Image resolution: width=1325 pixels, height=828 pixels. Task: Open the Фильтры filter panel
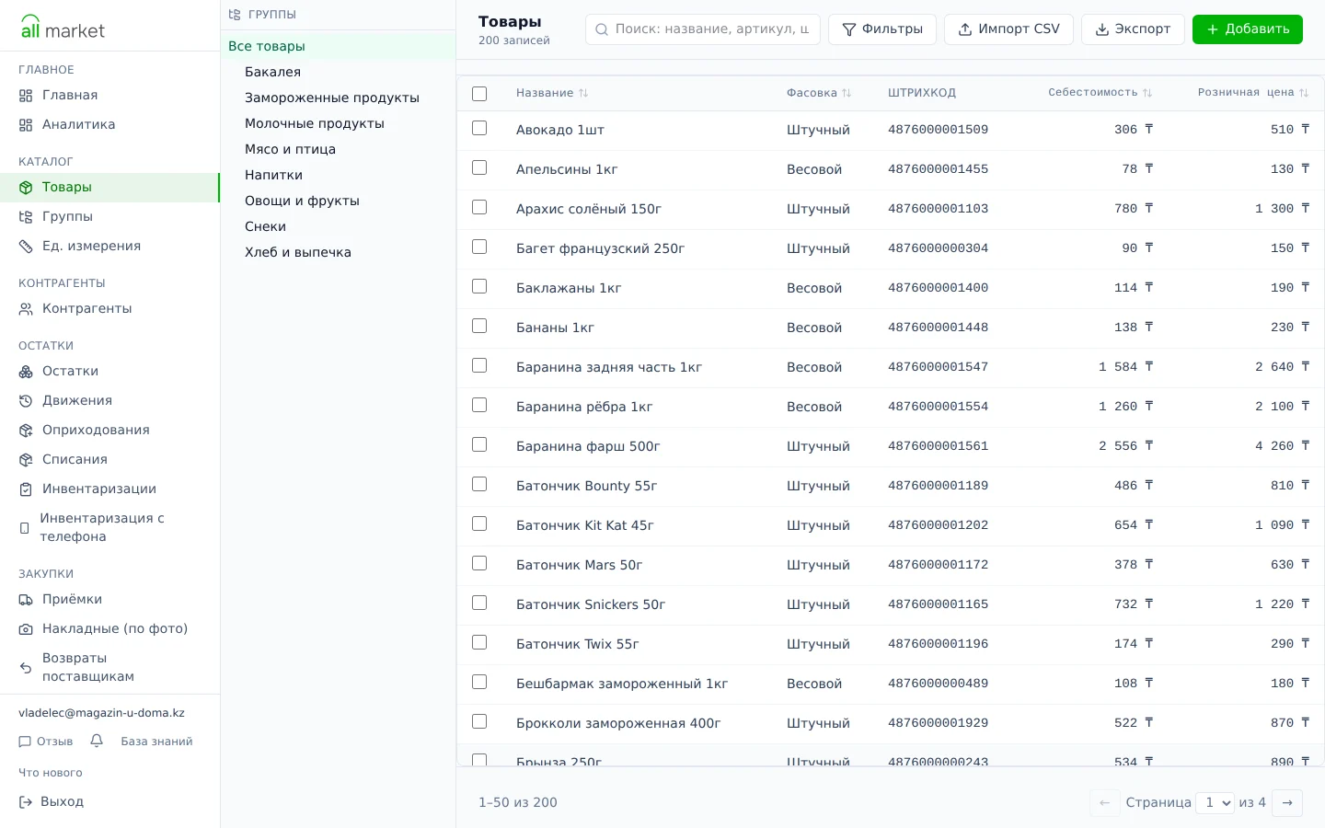[x=882, y=29]
